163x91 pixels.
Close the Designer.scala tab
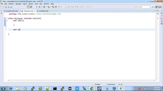pos(35,11)
